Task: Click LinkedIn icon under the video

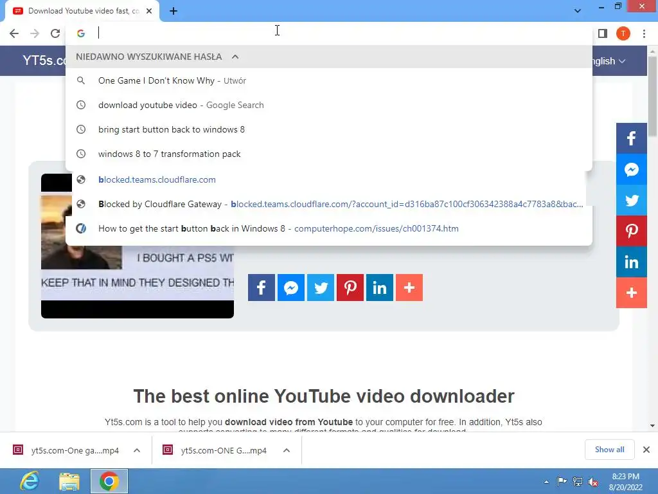Action: (x=380, y=288)
